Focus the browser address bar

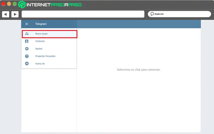[x=83, y=14]
